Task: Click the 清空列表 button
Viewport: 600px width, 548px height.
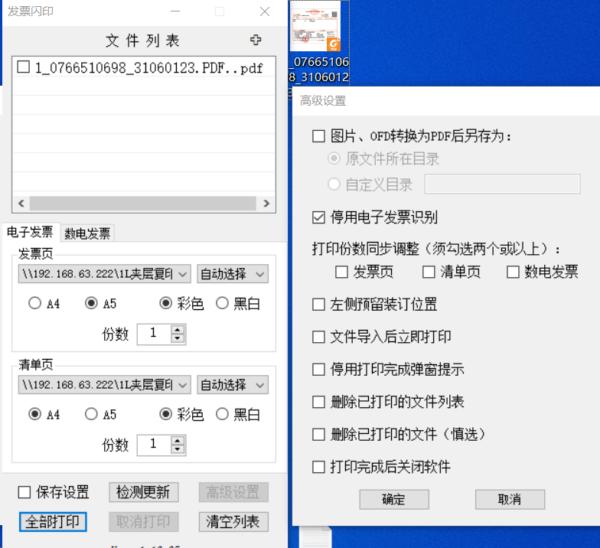Action: [233, 522]
